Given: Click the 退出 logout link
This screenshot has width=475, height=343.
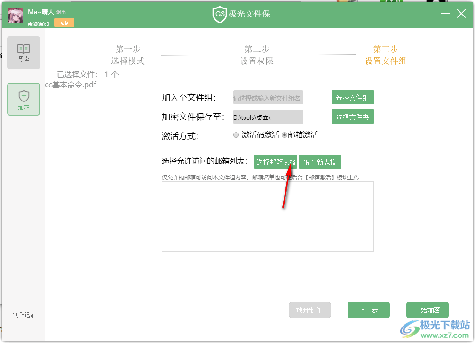Looking at the screenshot, I should (x=61, y=11).
